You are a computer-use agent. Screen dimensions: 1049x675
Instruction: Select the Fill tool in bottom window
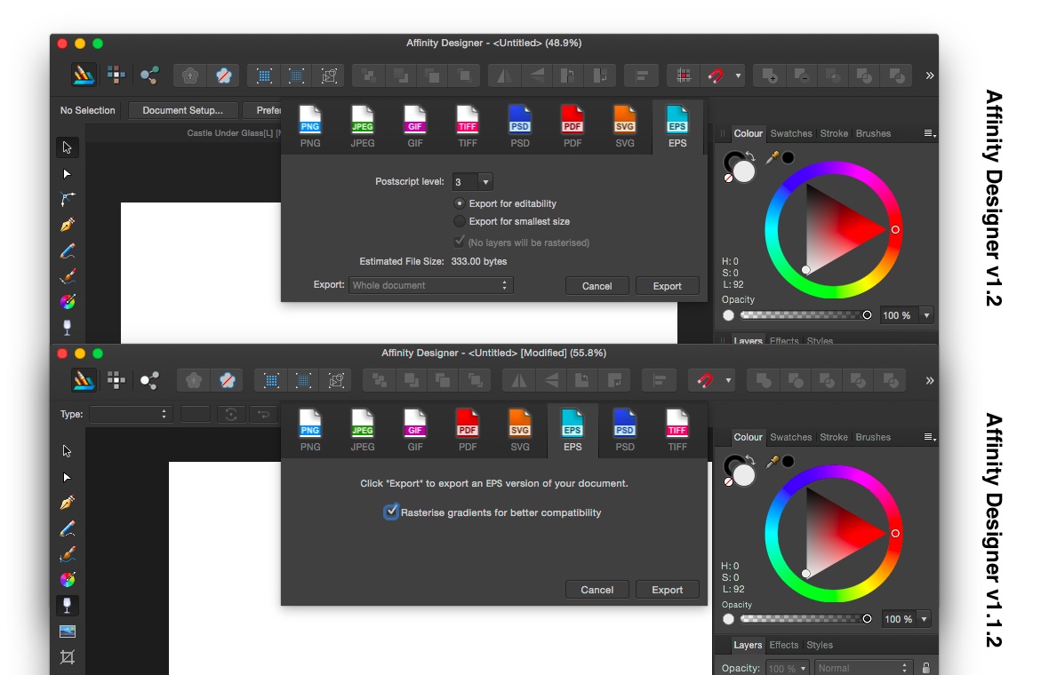pyautogui.click(x=67, y=579)
